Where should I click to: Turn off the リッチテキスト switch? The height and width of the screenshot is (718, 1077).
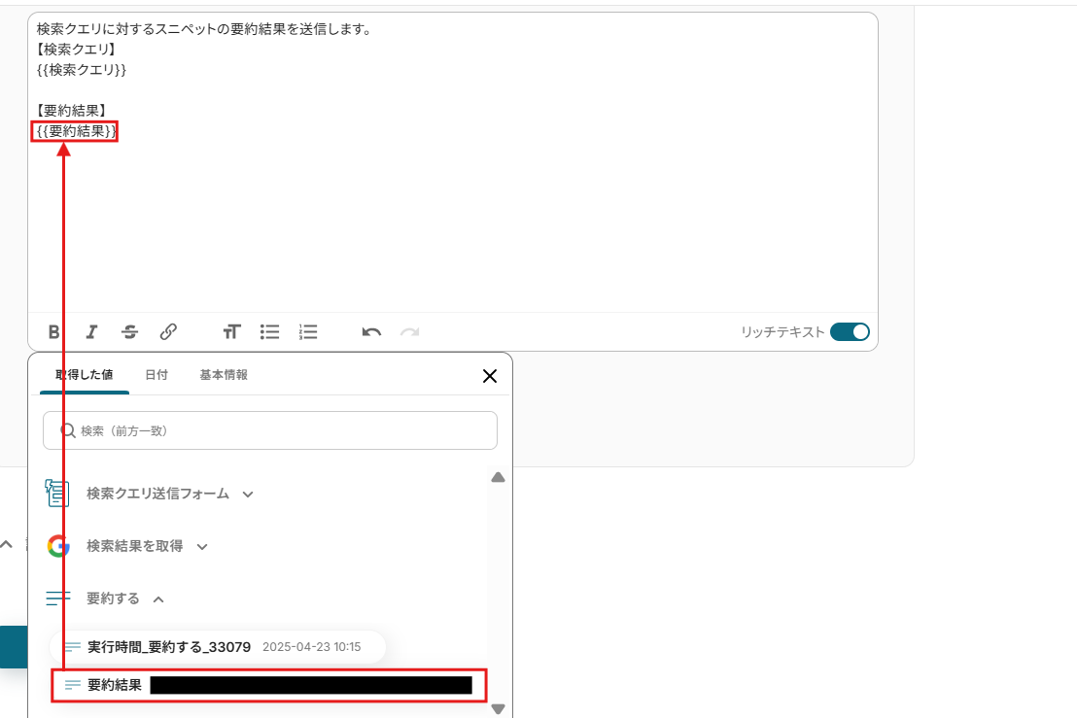click(x=850, y=332)
